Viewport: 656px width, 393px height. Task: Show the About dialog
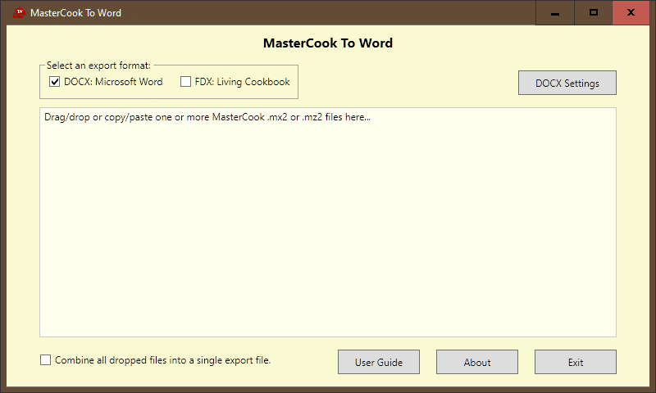click(x=476, y=362)
